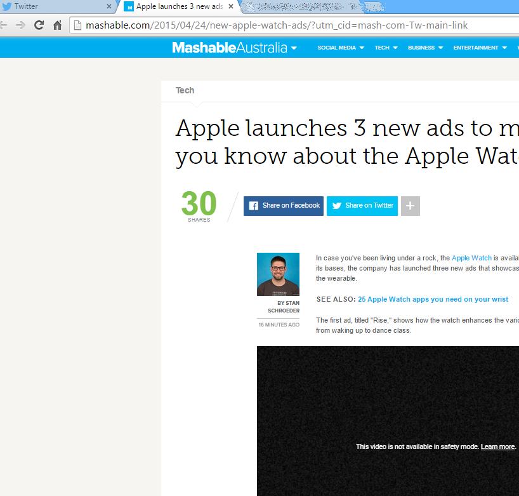The image size is (519, 496).
Task: Click the SEE ALSO label
Action: (336, 299)
